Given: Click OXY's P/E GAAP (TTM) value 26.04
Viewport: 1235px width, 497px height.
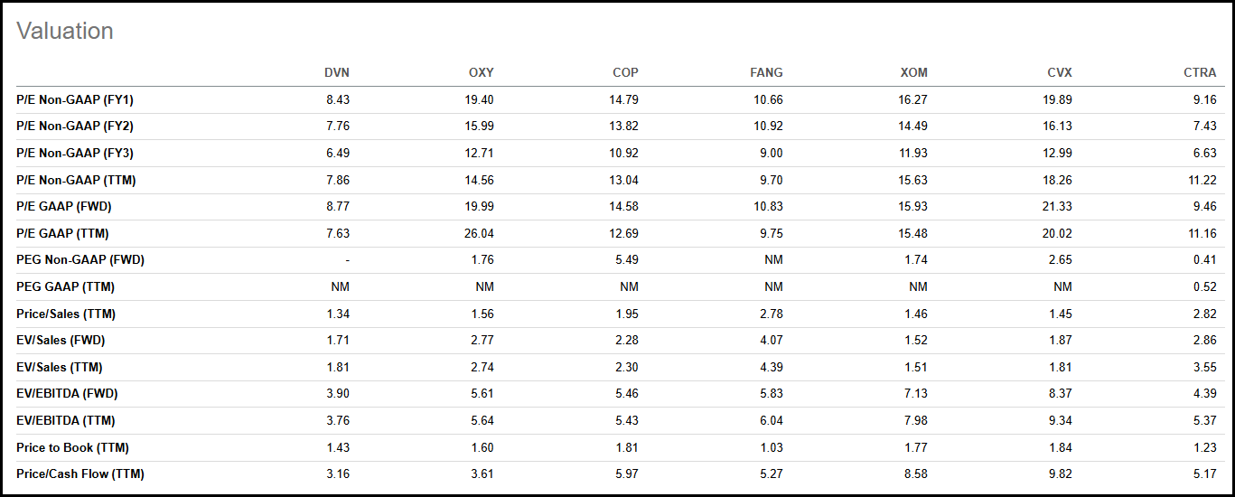Looking at the screenshot, I should click(479, 233).
